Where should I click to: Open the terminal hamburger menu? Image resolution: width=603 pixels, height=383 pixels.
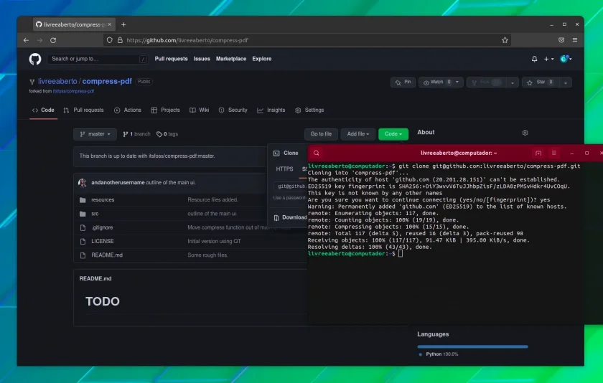[x=553, y=153]
